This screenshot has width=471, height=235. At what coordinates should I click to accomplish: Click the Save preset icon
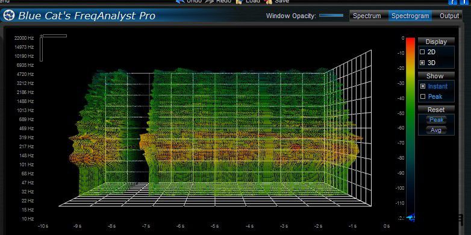tap(268, 1)
